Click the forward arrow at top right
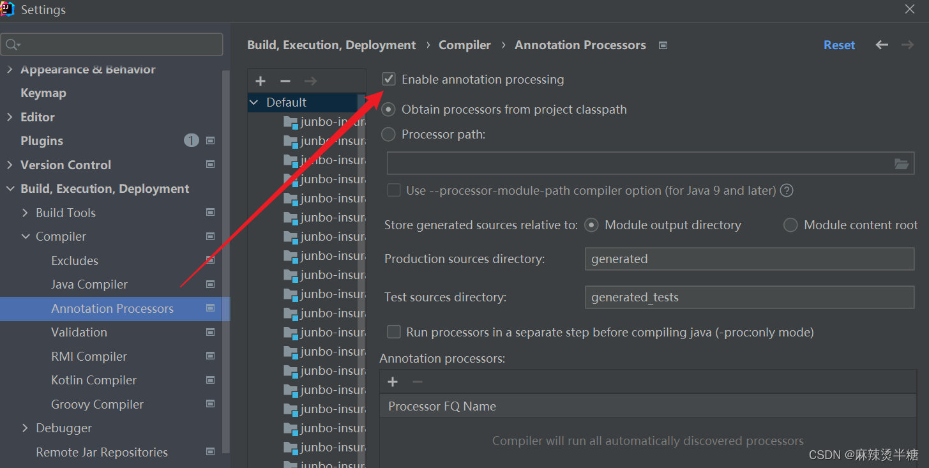This screenshot has height=468, width=929. (907, 45)
